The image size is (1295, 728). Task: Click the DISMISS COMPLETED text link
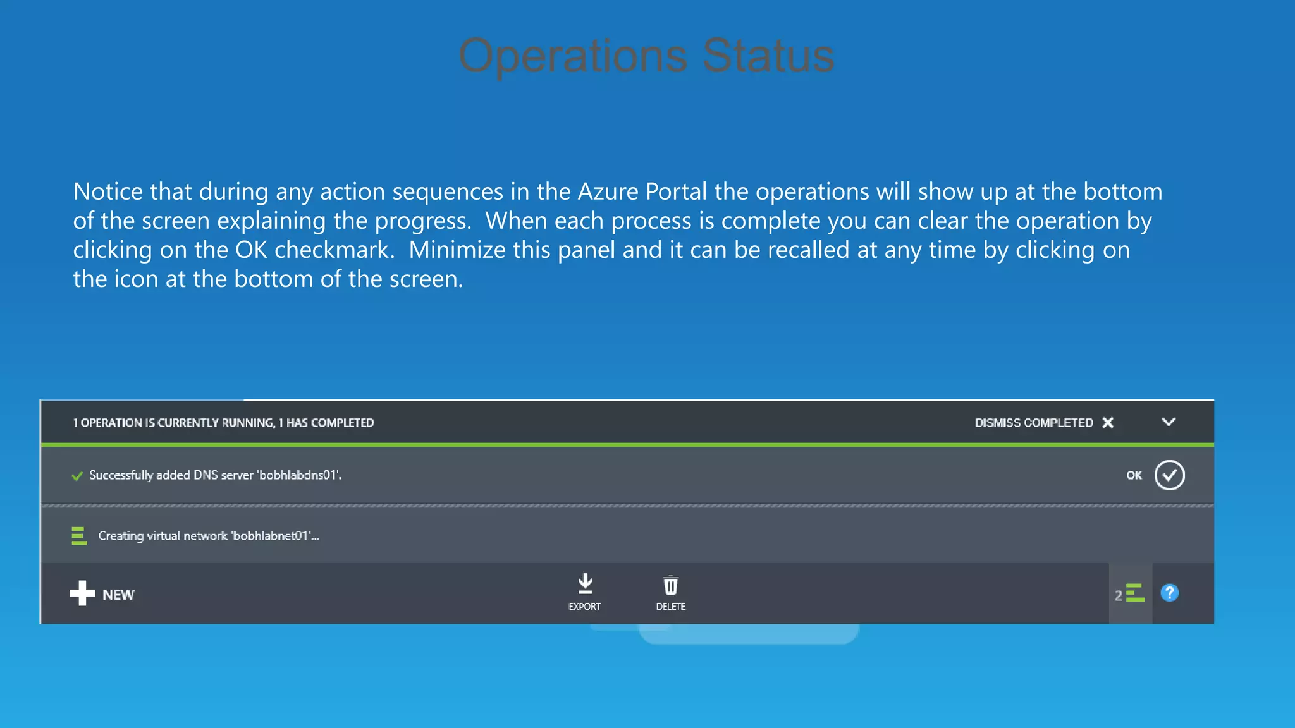[1034, 423]
